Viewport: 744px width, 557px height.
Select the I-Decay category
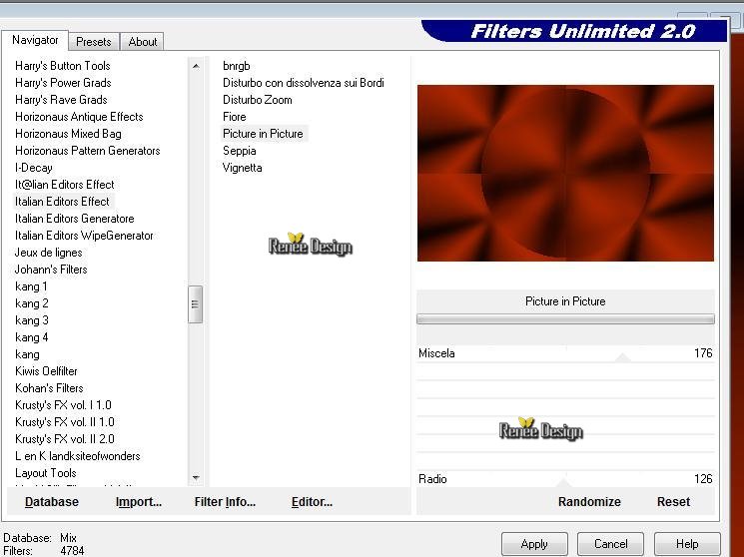pos(34,168)
